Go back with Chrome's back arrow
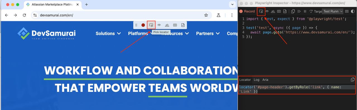Screen dimensions: 357x110 (7, 15)
